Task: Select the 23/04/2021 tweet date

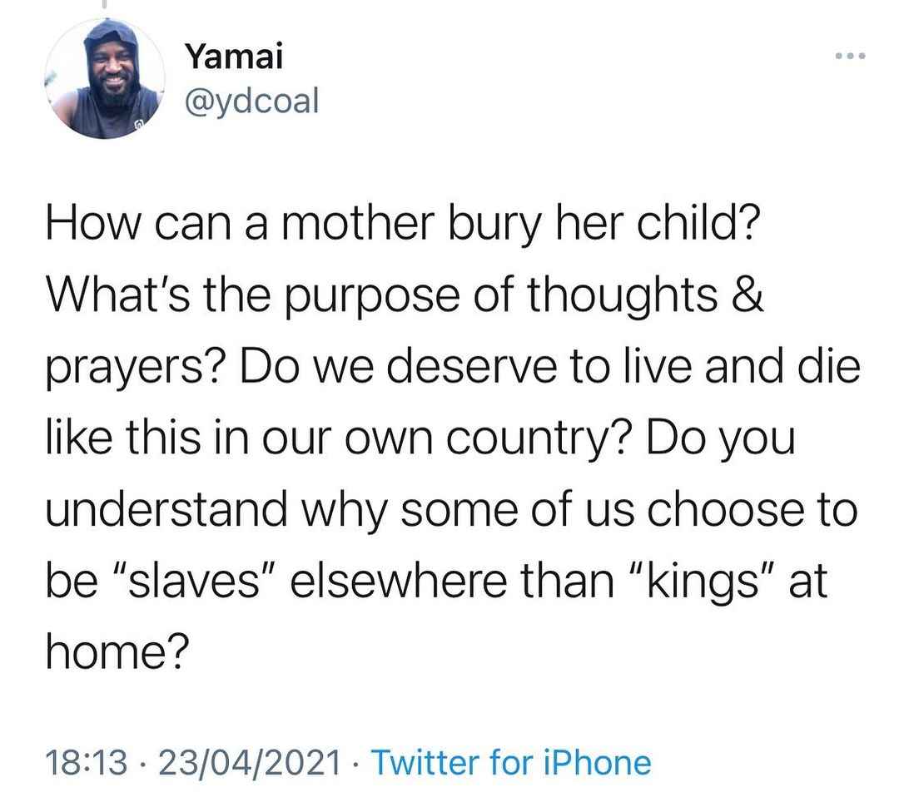Action: (x=250, y=763)
